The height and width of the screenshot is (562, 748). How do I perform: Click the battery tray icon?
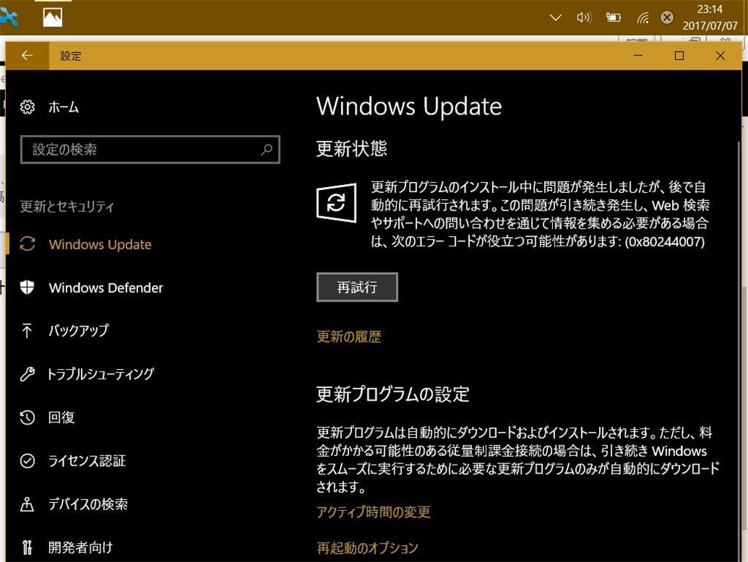[x=614, y=18]
